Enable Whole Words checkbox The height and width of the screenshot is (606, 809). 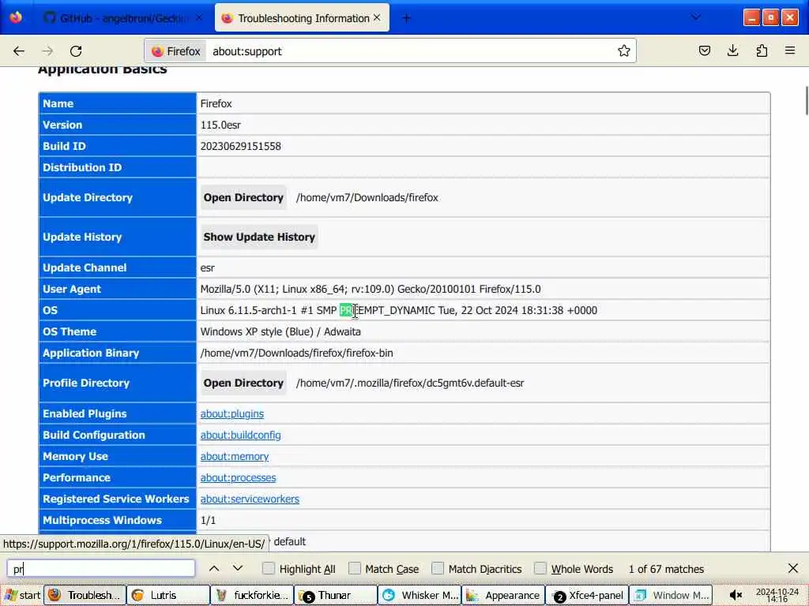click(x=540, y=568)
